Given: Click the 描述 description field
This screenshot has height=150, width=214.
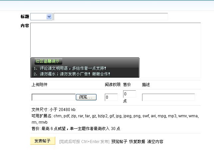Looking at the screenshot, I should [x=168, y=97].
